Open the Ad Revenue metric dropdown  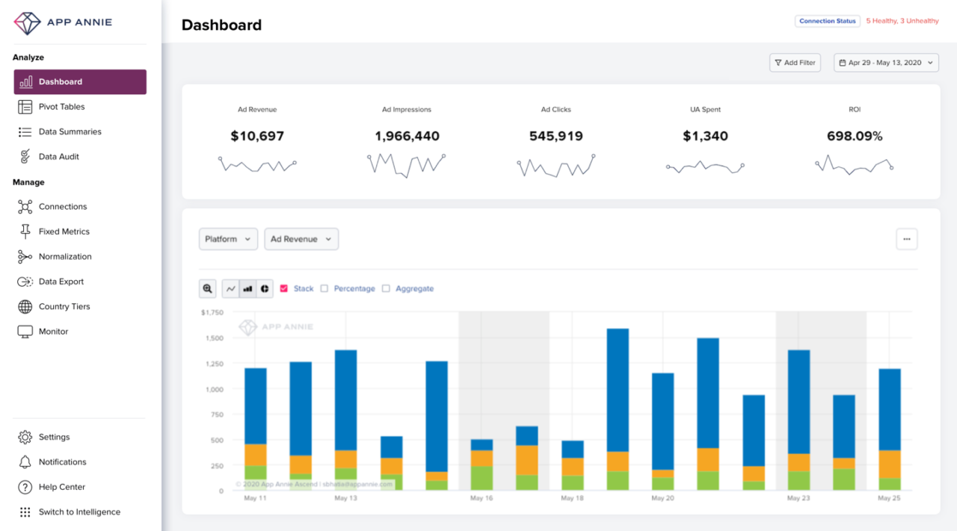pos(301,239)
